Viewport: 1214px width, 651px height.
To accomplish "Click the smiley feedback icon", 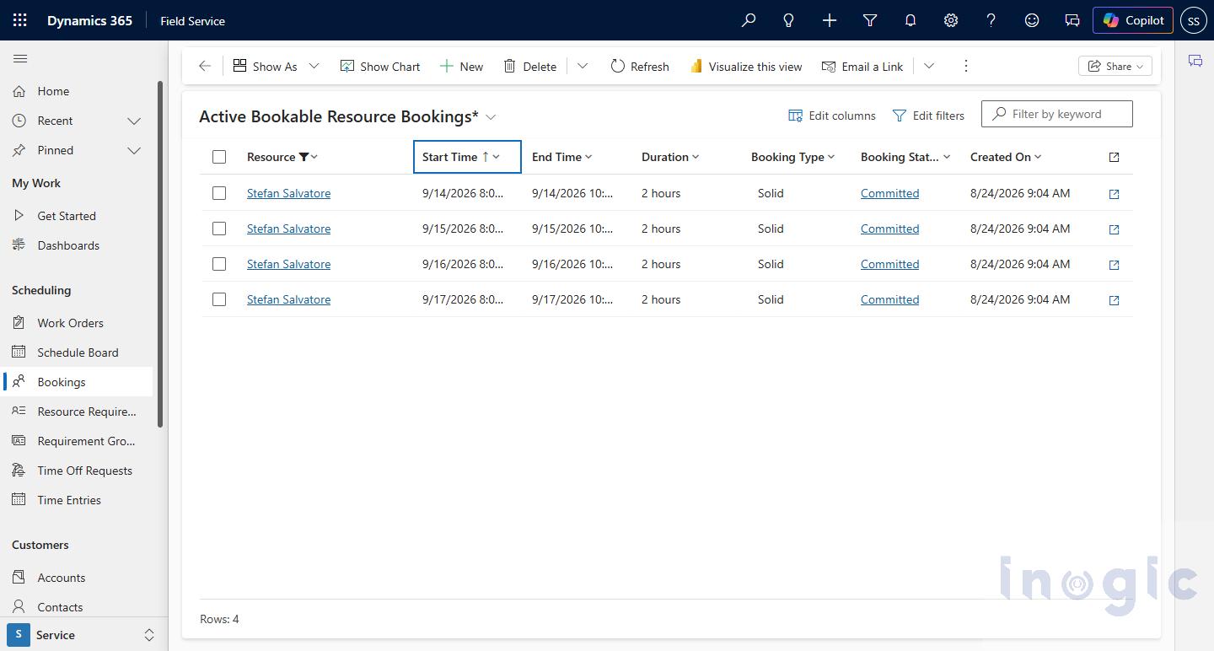I will (1032, 20).
